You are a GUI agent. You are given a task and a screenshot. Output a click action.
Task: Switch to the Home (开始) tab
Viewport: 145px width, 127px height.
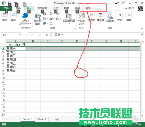[x=18, y=8]
